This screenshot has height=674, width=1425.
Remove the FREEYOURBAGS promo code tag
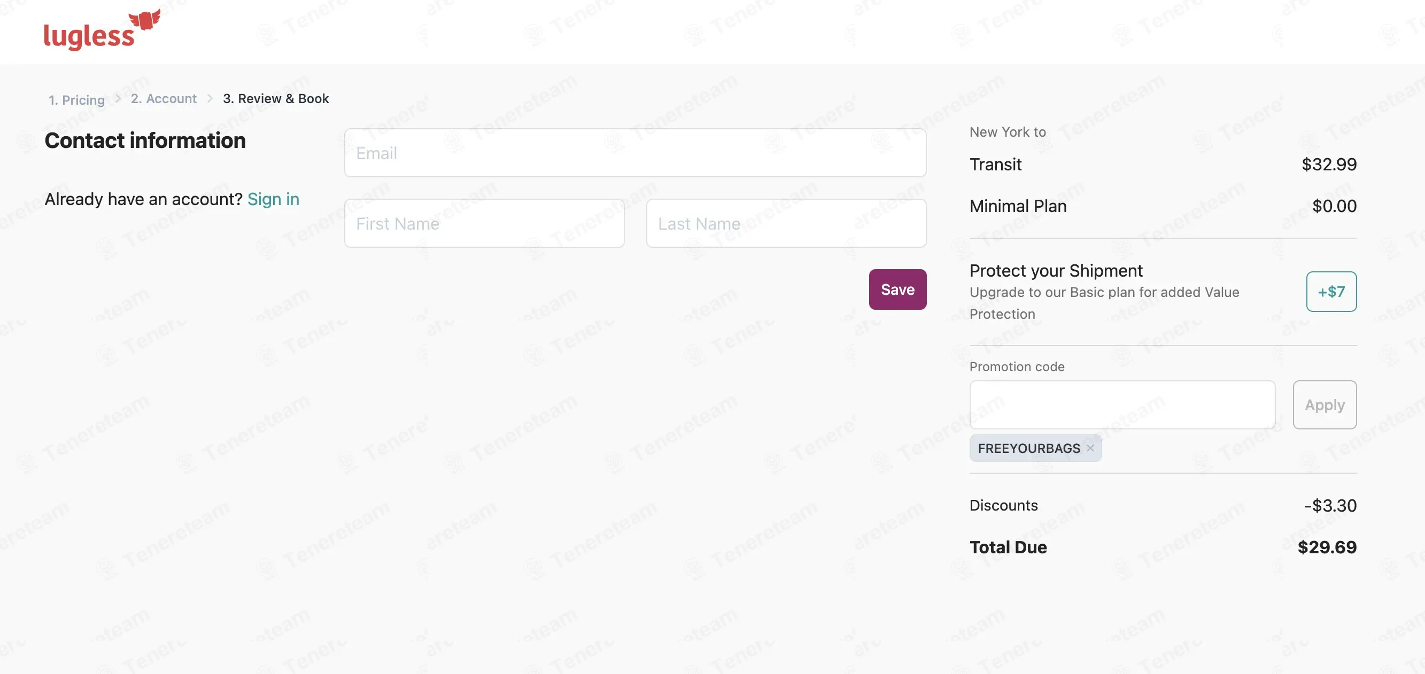(1090, 448)
